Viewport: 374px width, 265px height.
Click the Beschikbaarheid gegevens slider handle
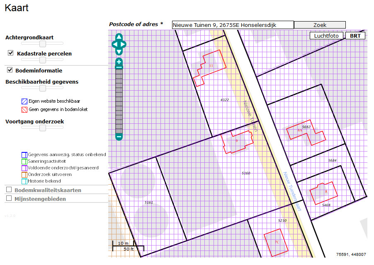42,88
